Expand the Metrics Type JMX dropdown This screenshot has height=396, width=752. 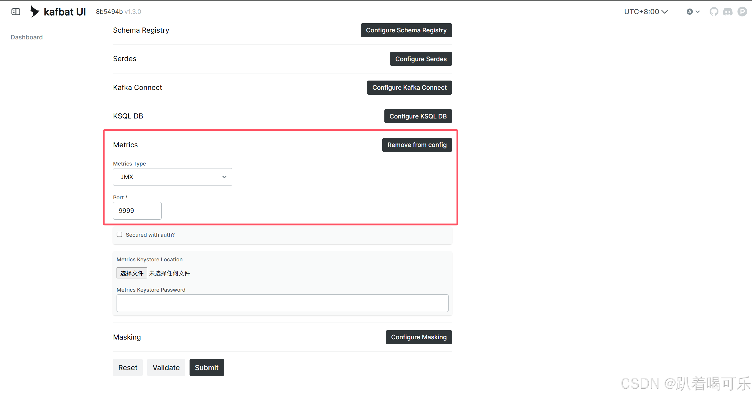172,177
